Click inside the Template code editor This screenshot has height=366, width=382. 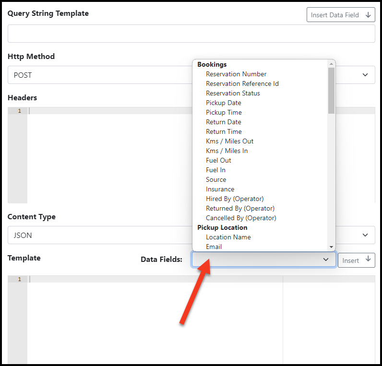pos(154,317)
